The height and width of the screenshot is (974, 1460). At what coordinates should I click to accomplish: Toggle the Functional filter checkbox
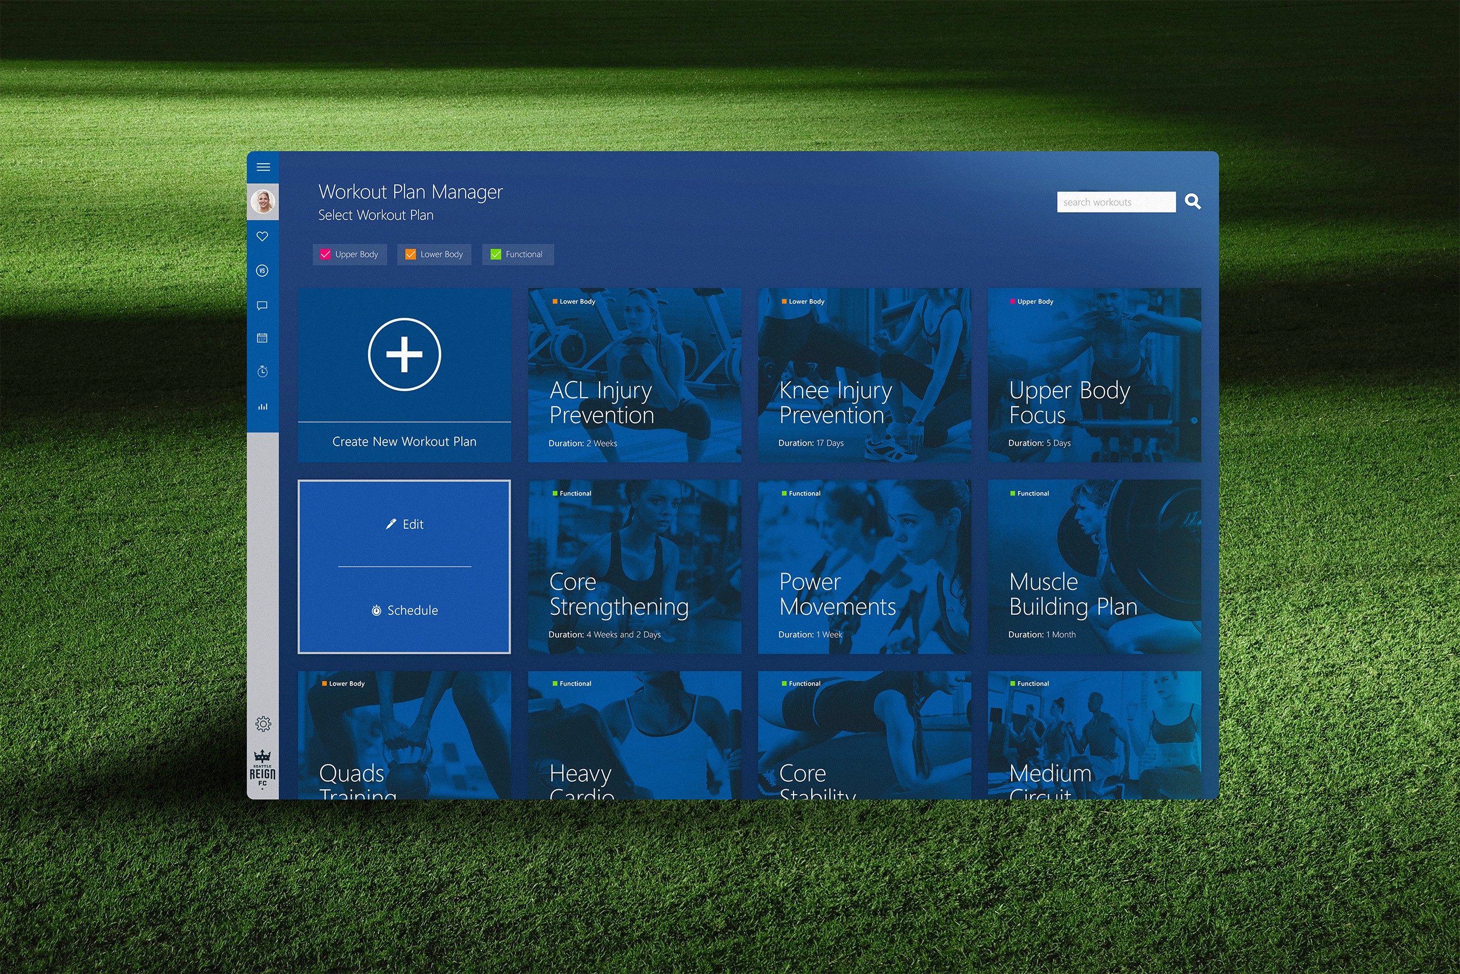click(495, 254)
